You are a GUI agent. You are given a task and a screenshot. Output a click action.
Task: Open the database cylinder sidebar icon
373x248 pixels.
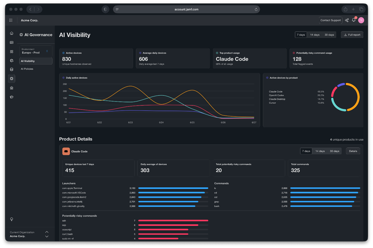(11, 69)
